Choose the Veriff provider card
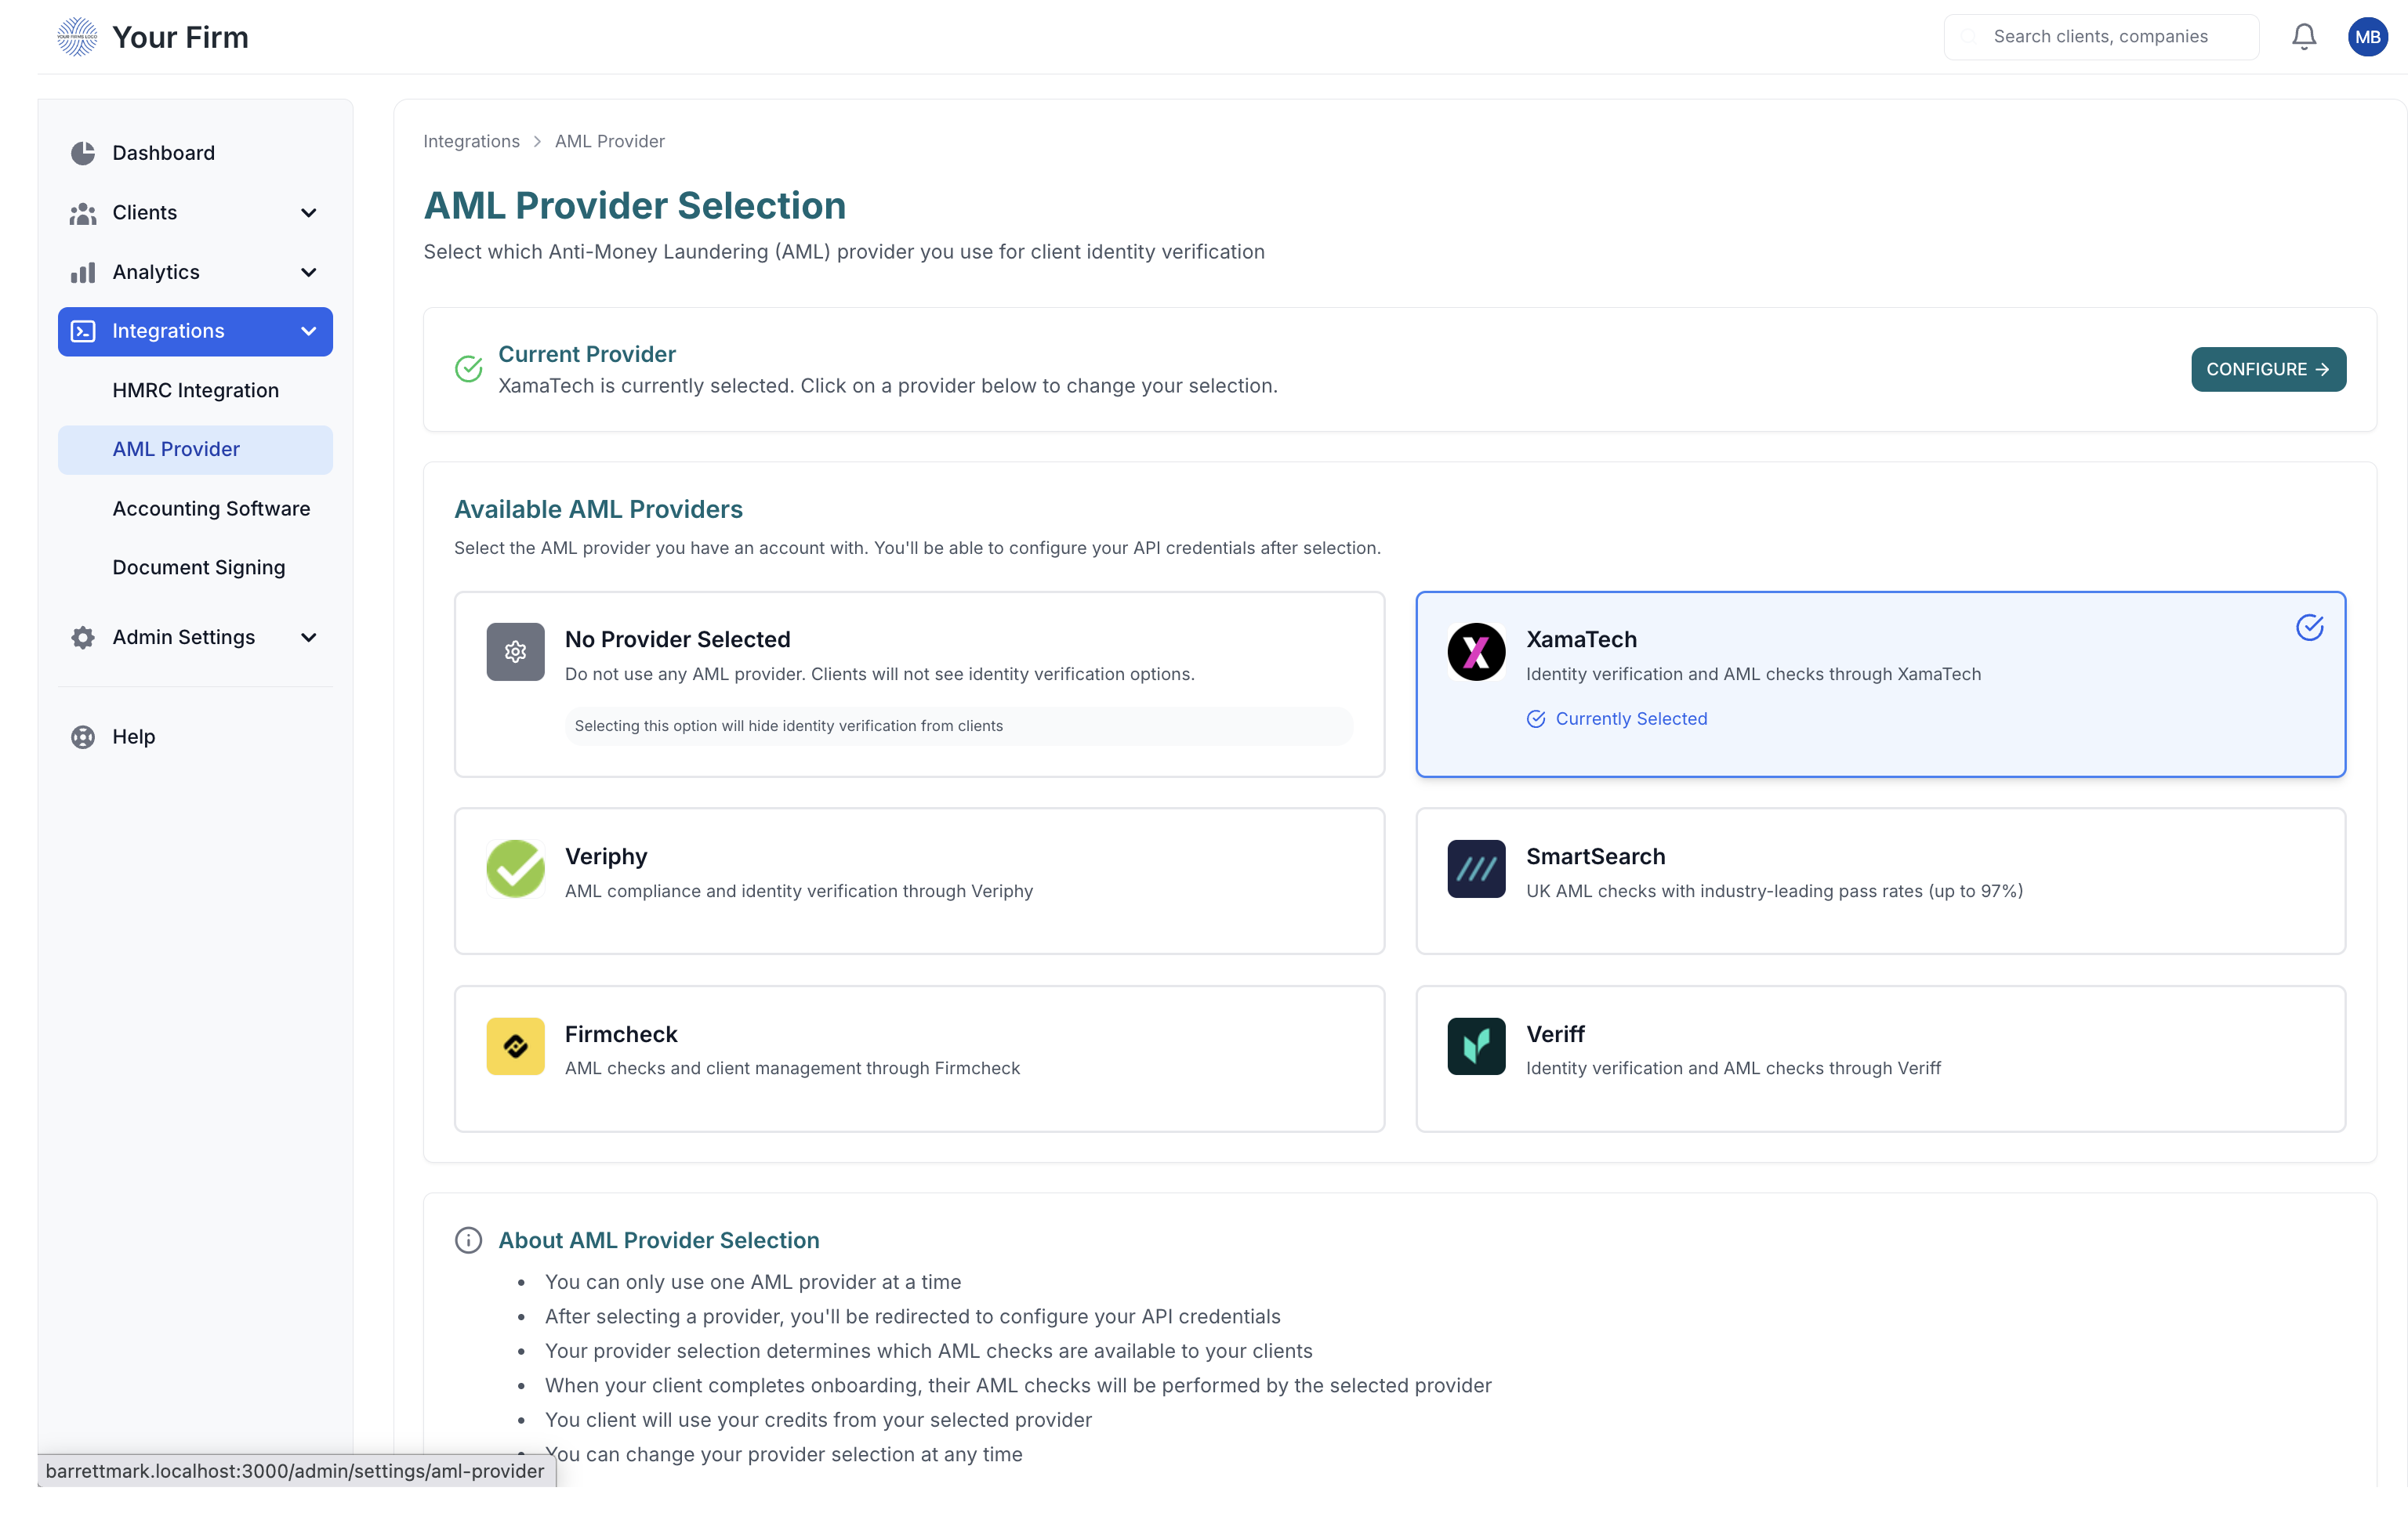 click(x=1880, y=1057)
